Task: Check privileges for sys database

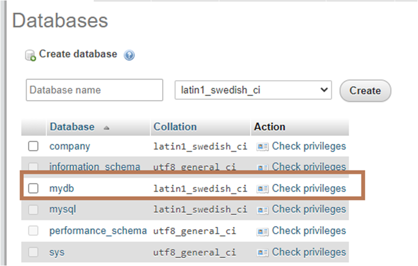Action: coord(309,252)
